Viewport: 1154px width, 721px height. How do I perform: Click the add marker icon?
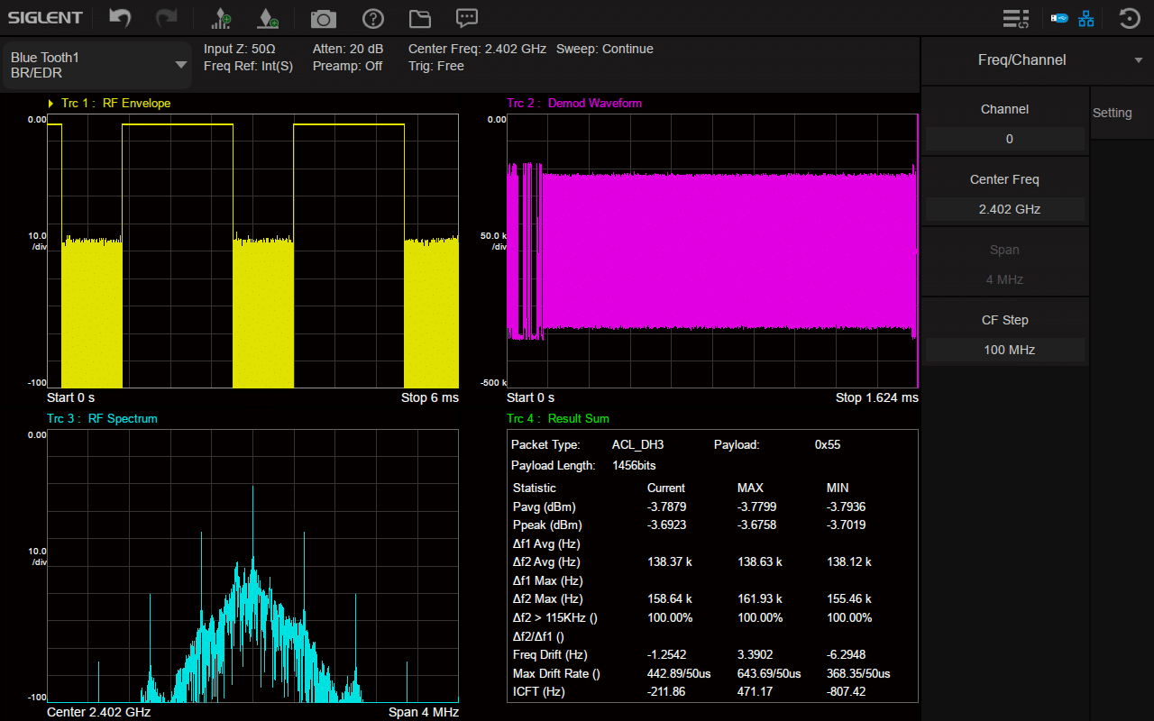268,18
